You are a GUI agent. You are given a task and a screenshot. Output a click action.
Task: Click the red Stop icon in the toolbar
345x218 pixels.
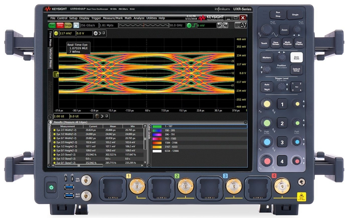(x=60, y=25)
